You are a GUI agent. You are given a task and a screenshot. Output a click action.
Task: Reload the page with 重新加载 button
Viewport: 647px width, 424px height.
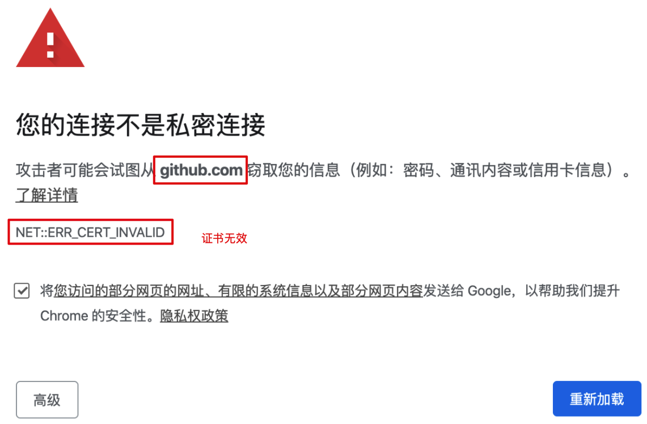click(597, 399)
